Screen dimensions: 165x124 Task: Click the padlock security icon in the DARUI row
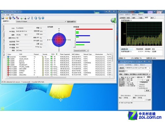pos(43,73)
